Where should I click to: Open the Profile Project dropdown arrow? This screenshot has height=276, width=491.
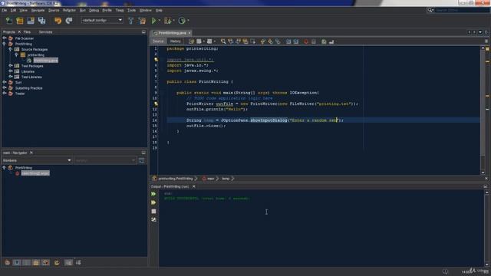(x=188, y=21)
